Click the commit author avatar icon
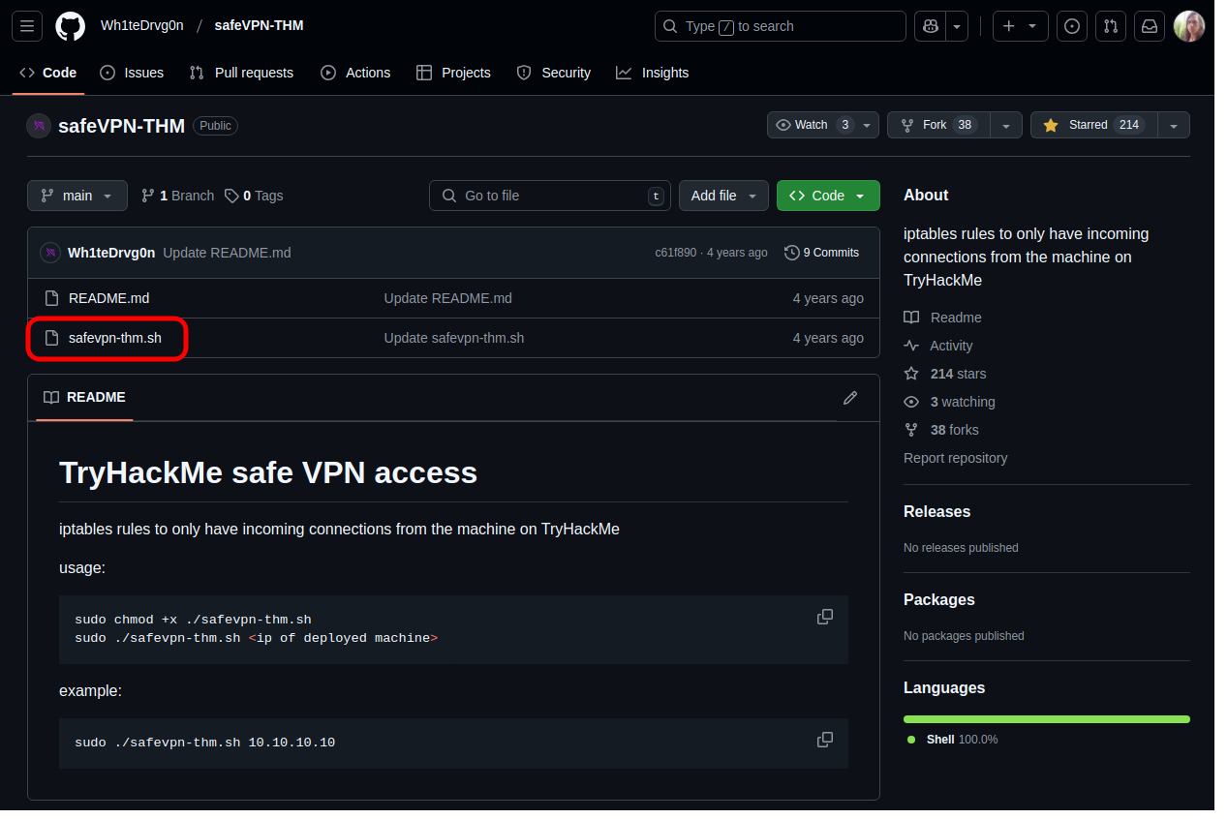The width and height of the screenshot is (1228, 819). pos(50,253)
